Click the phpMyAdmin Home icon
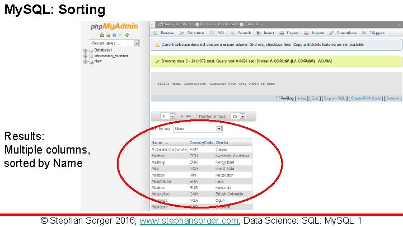This screenshot has width=403, height=227. [102, 35]
